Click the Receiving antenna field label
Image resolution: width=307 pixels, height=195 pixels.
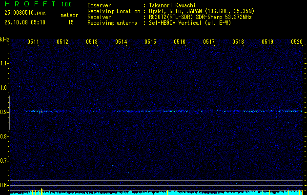click(x=112, y=23)
